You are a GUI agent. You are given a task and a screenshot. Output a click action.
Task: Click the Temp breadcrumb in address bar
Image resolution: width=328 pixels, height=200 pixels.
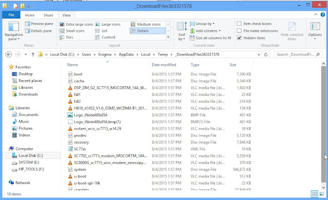click(162, 54)
